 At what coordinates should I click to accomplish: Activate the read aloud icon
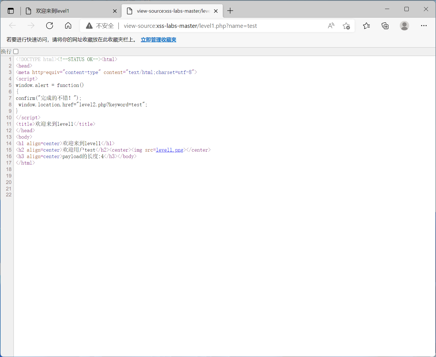pyautogui.click(x=331, y=26)
